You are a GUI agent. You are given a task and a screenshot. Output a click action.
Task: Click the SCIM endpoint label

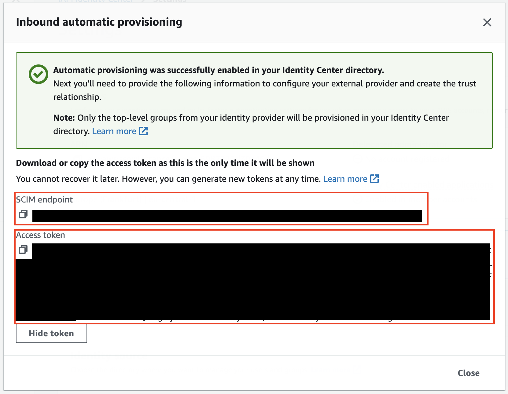[44, 200]
